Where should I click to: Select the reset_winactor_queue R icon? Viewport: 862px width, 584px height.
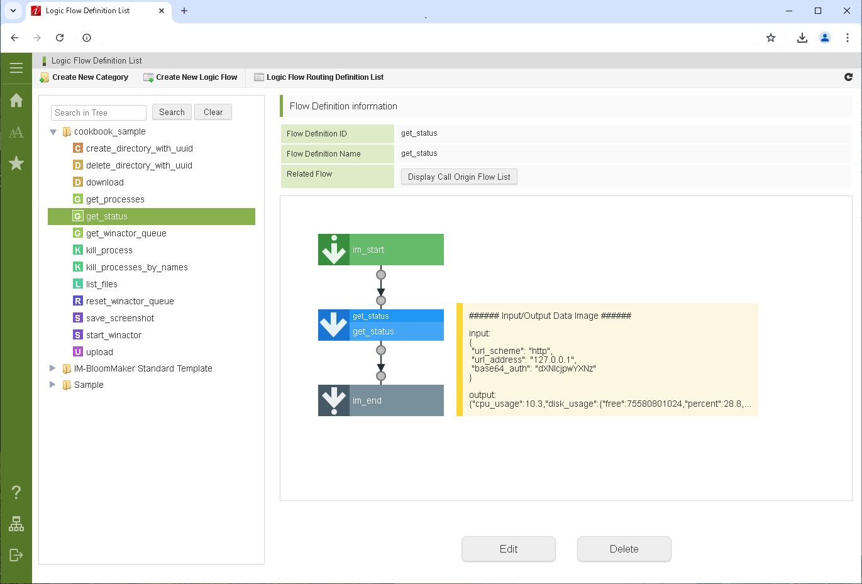point(78,301)
